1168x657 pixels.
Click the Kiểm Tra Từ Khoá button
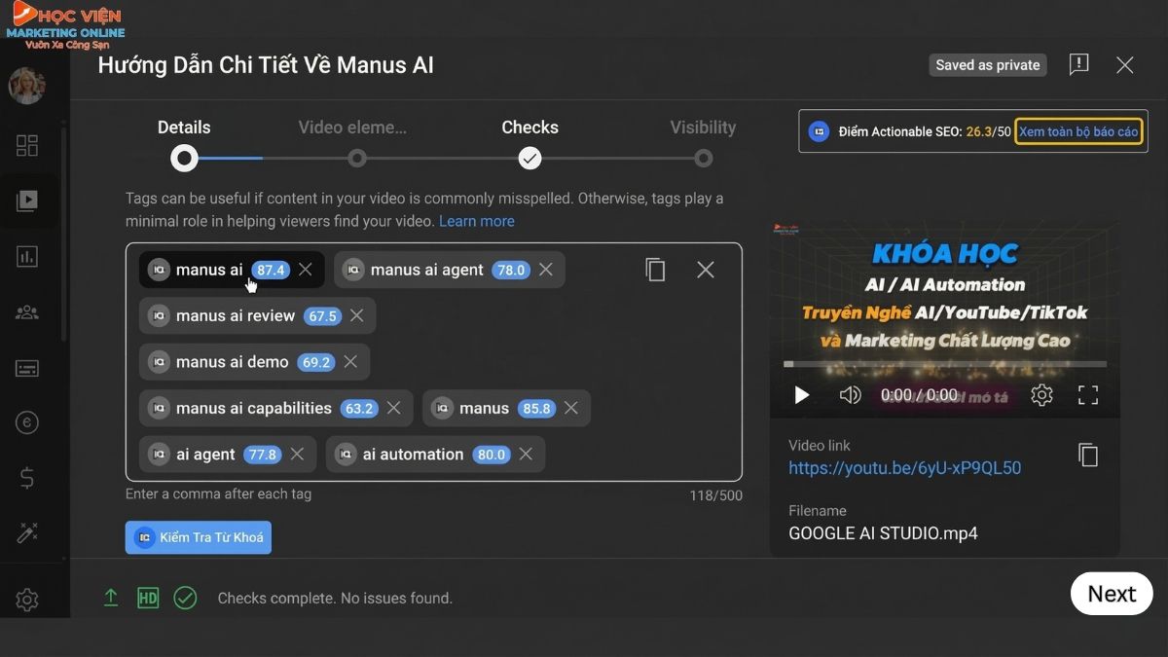(x=199, y=536)
